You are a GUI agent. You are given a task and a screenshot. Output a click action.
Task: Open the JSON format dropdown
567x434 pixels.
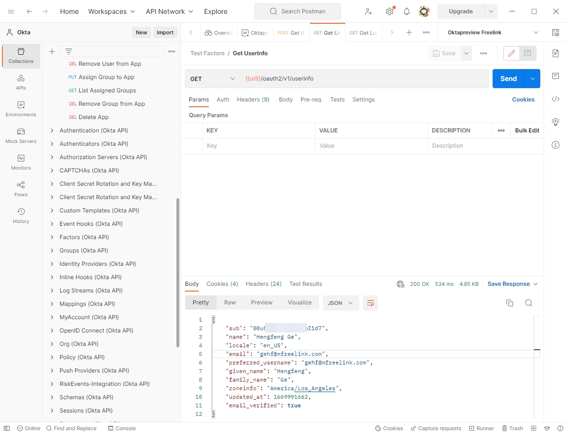click(x=340, y=303)
